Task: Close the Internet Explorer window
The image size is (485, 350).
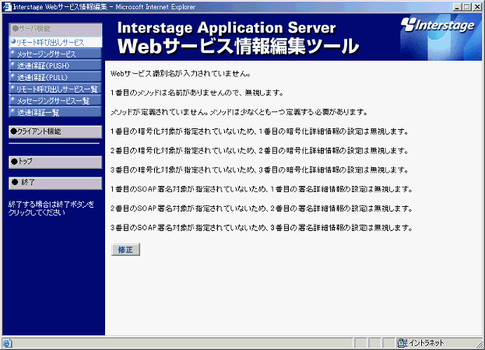Action: (x=477, y=7)
